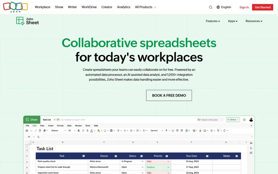The width and height of the screenshot is (278, 174).
Task: Click the borders icon
Action: tap(105, 130)
